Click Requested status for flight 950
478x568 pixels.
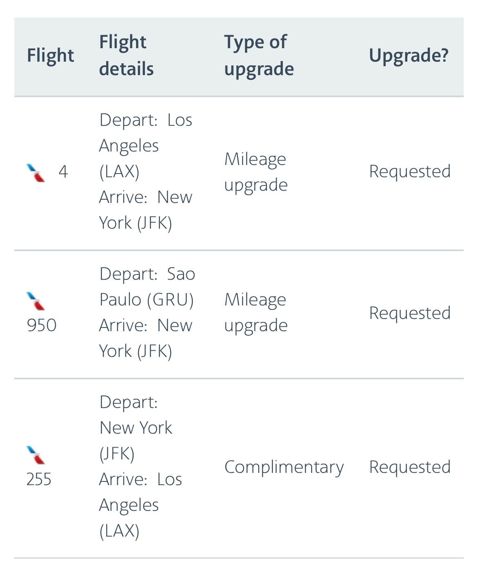tap(410, 314)
